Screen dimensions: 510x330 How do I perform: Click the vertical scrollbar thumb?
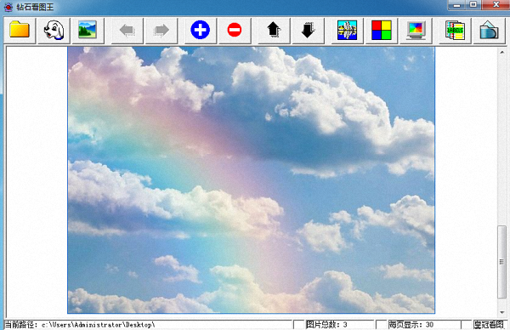(x=501, y=262)
